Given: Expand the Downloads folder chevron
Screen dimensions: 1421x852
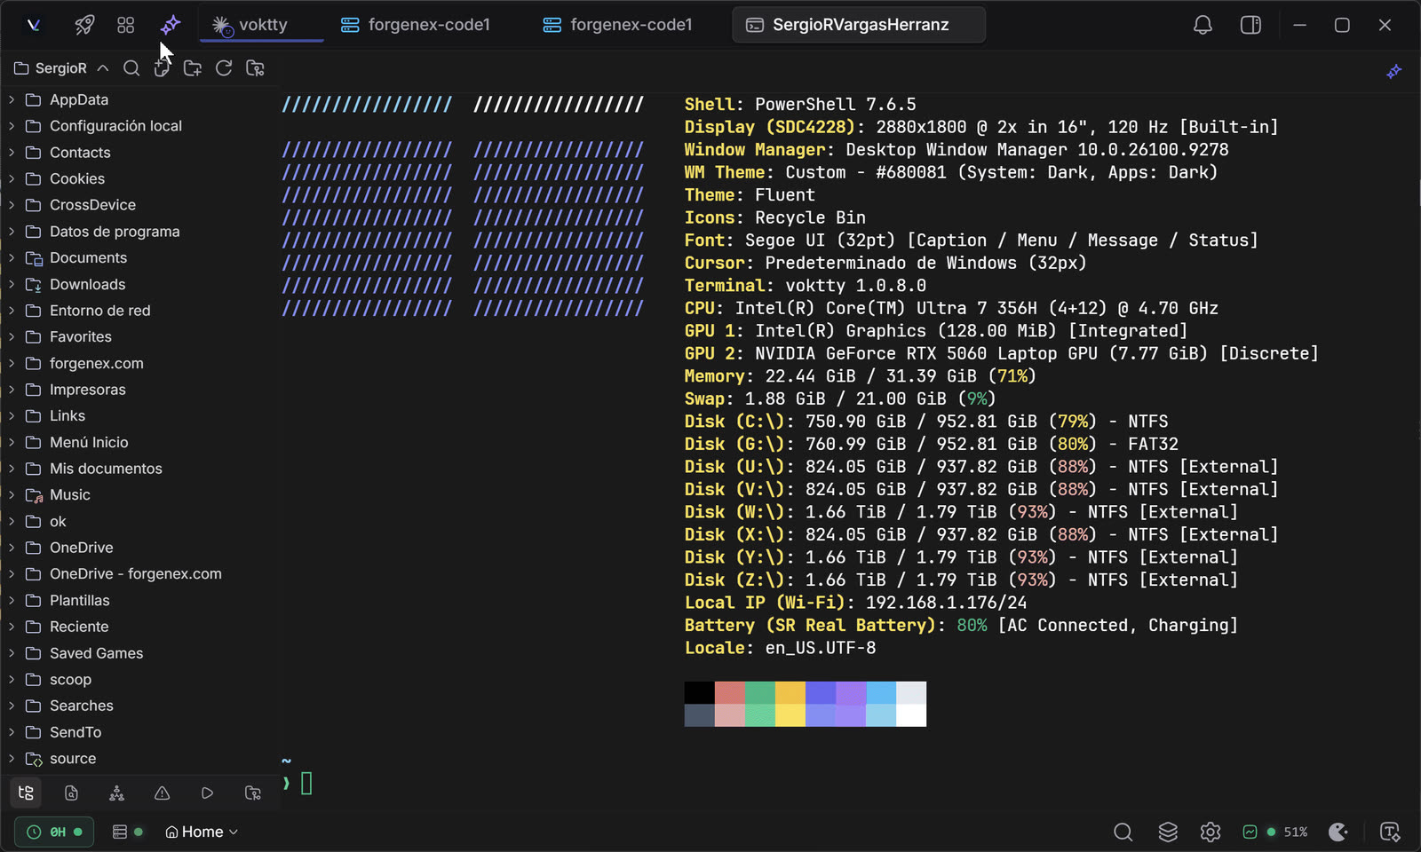Looking at the screenshot, I should [12, 285].
